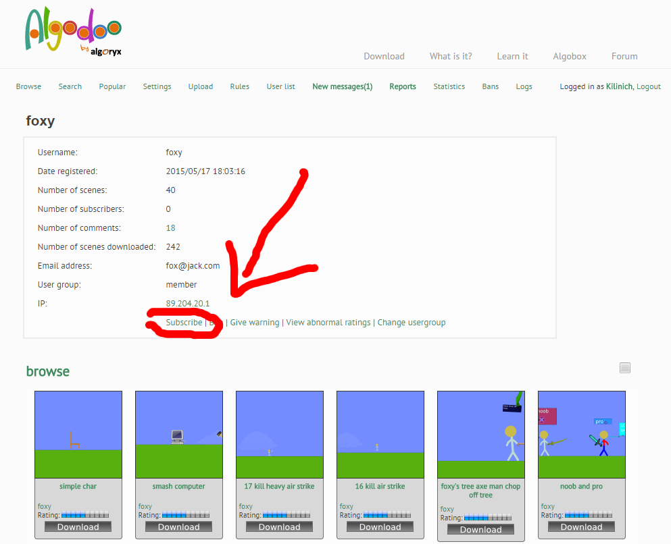The height and width of the screenshot is (544, 671).
Task: Click the IP address 89.204.20.1
Action: [187, 304]
